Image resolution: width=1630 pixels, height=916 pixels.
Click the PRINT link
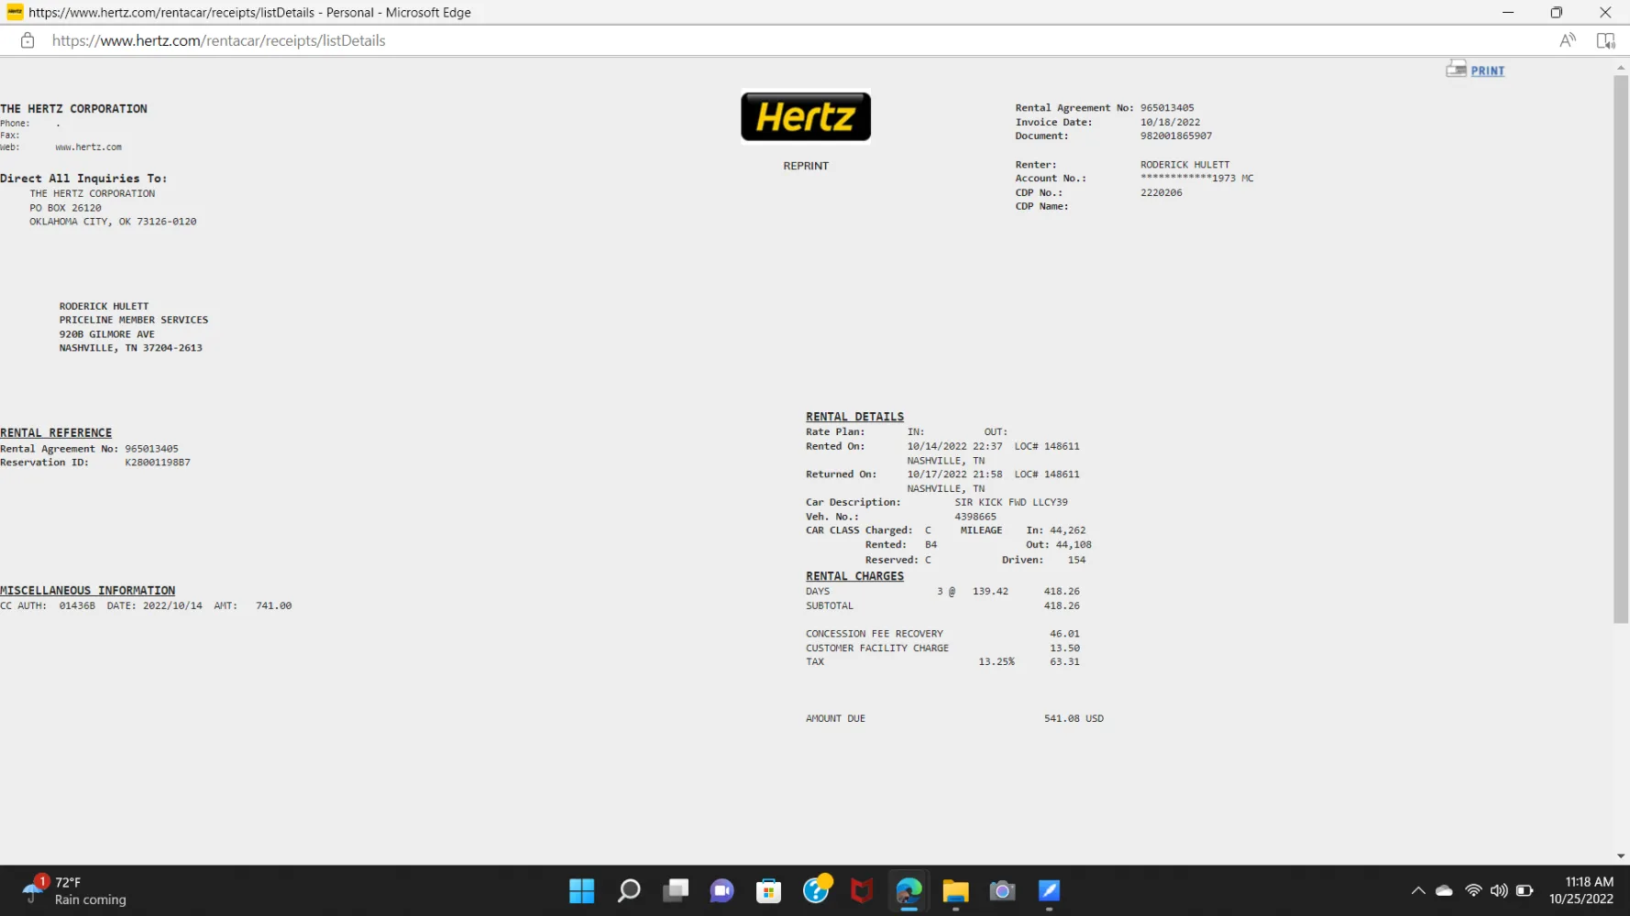(x=1487, y=71)
